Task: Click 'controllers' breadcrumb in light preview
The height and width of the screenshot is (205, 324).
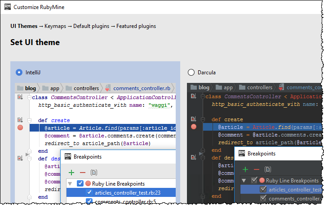Action: click(87, 88)
